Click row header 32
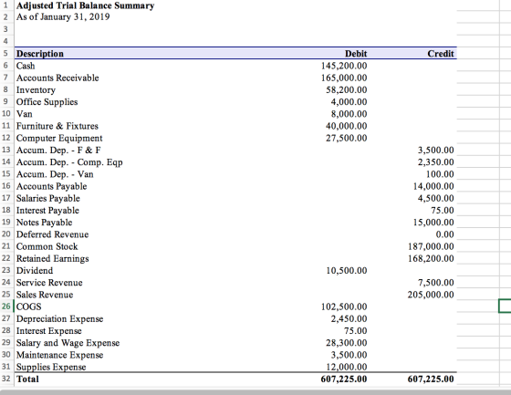Screen dimensions: 511x395 6,379
